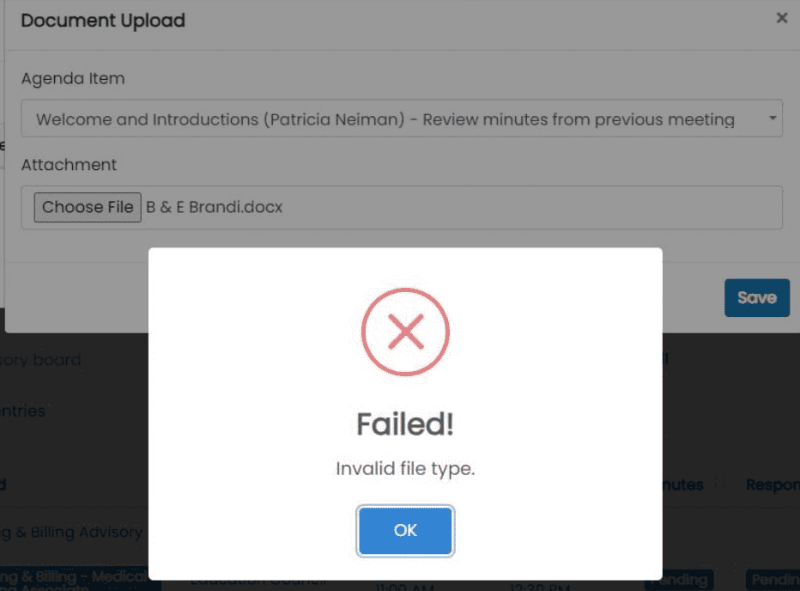Open the Coding & Billing Advisory link
The height and width of the screenshot is (591, 800).
pyautogui.click(x=70, y=532)
